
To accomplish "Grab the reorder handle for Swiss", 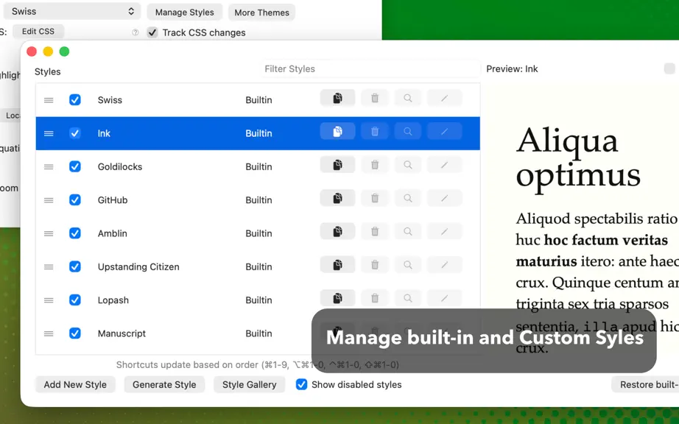I will [x=49, y=100].
